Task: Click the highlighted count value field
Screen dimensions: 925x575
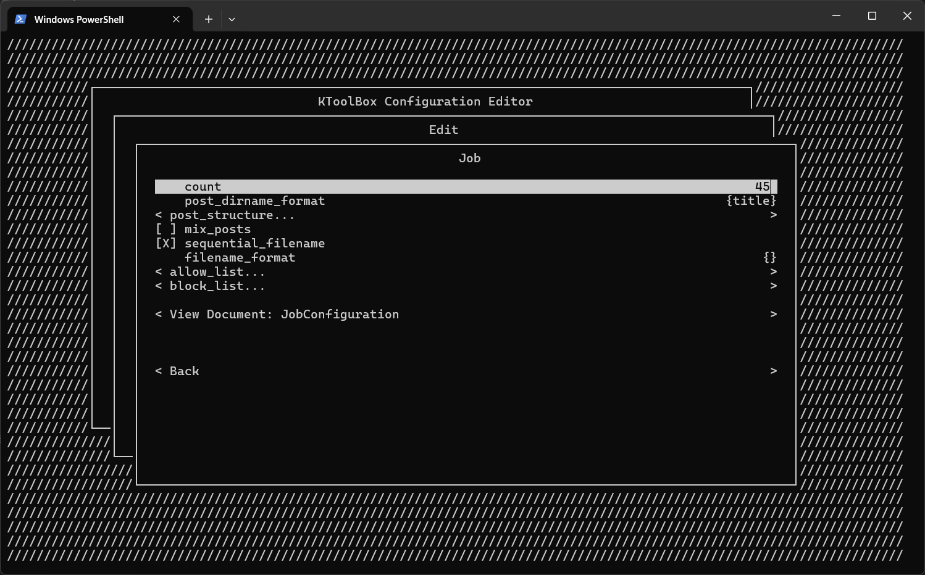Action: tap(763, 186)
